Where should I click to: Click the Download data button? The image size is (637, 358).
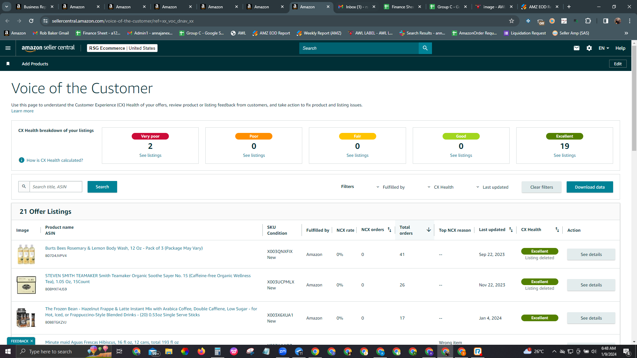pyautogui.click(x=590, y=187)
